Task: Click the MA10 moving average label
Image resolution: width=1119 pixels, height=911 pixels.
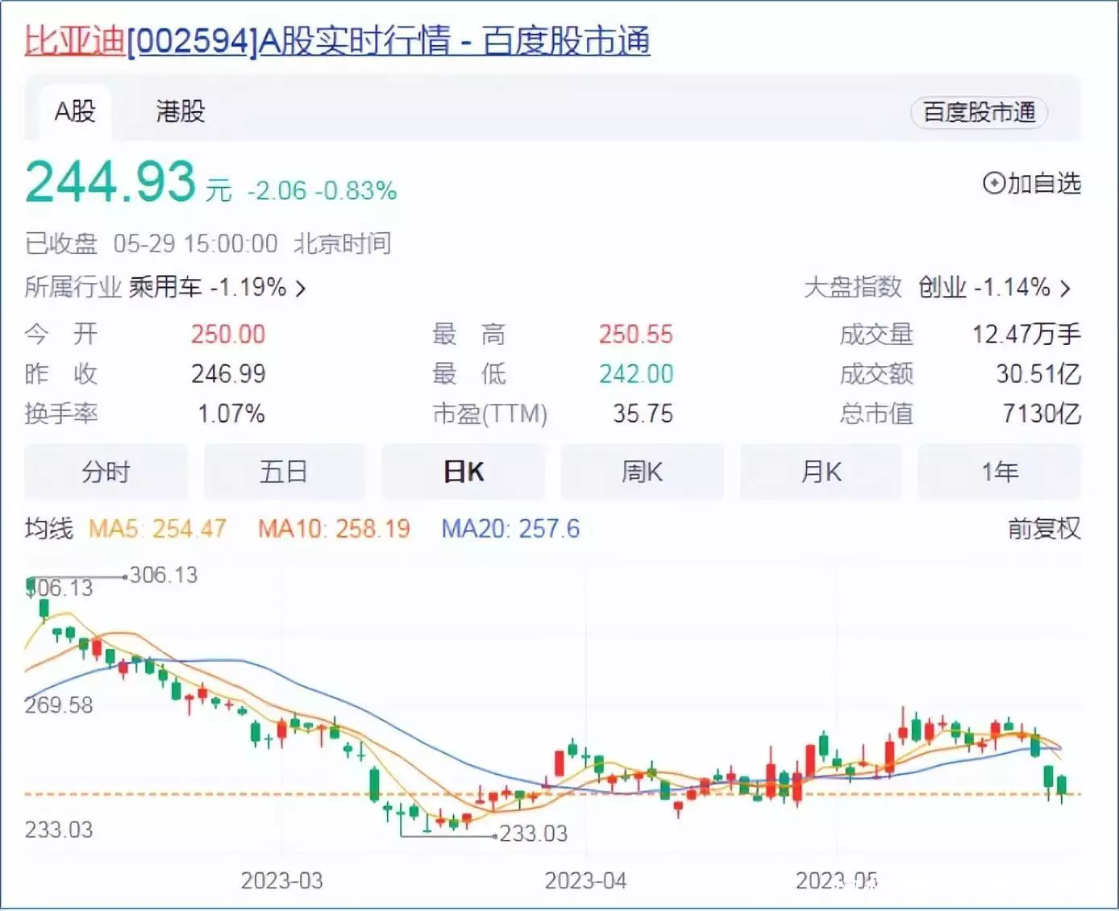Action: (x=334, y=529)
